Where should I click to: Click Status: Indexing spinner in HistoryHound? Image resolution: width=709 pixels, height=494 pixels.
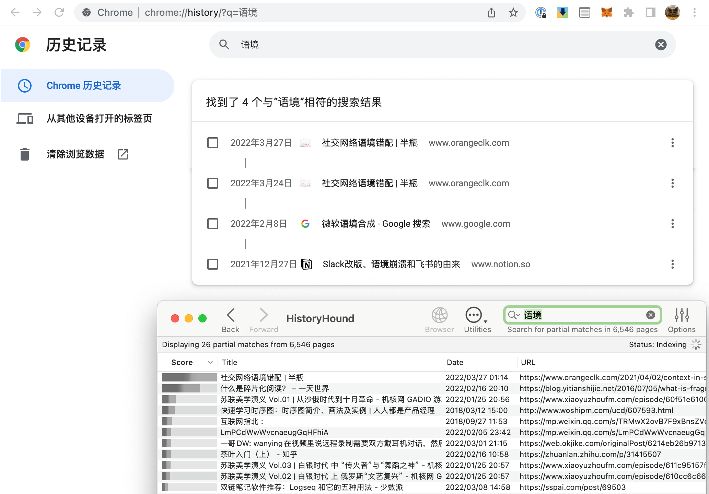coord(696,344)
